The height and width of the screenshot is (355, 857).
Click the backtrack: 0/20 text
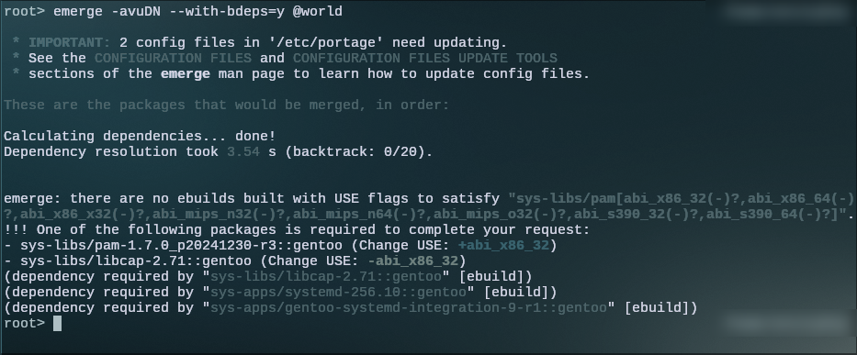(x=355, y=152)
